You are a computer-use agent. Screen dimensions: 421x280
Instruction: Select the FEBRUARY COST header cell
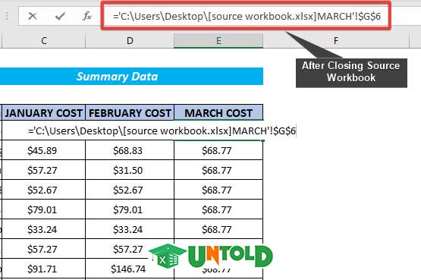point(130,113)
